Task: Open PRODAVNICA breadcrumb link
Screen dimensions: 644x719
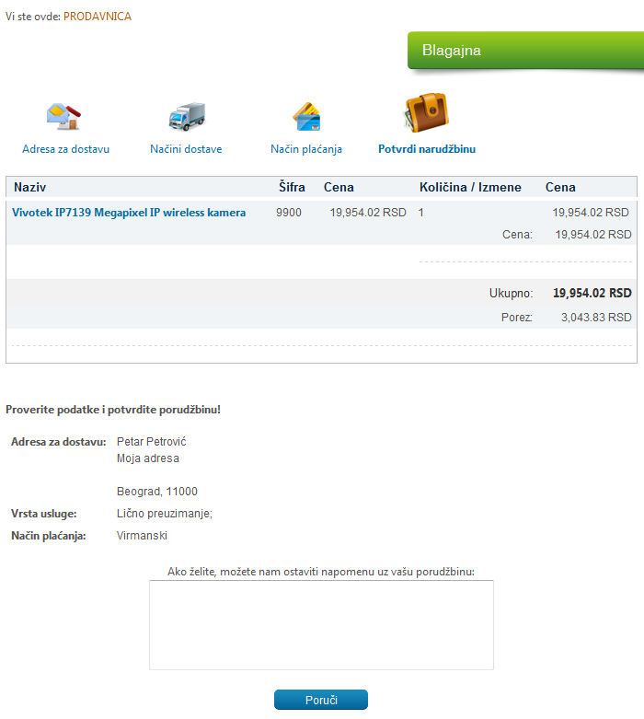Action: 98,17
